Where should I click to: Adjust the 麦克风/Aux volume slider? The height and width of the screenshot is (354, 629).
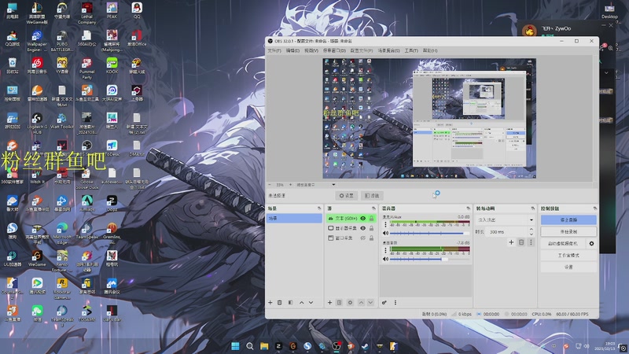(x=429, y=233)
